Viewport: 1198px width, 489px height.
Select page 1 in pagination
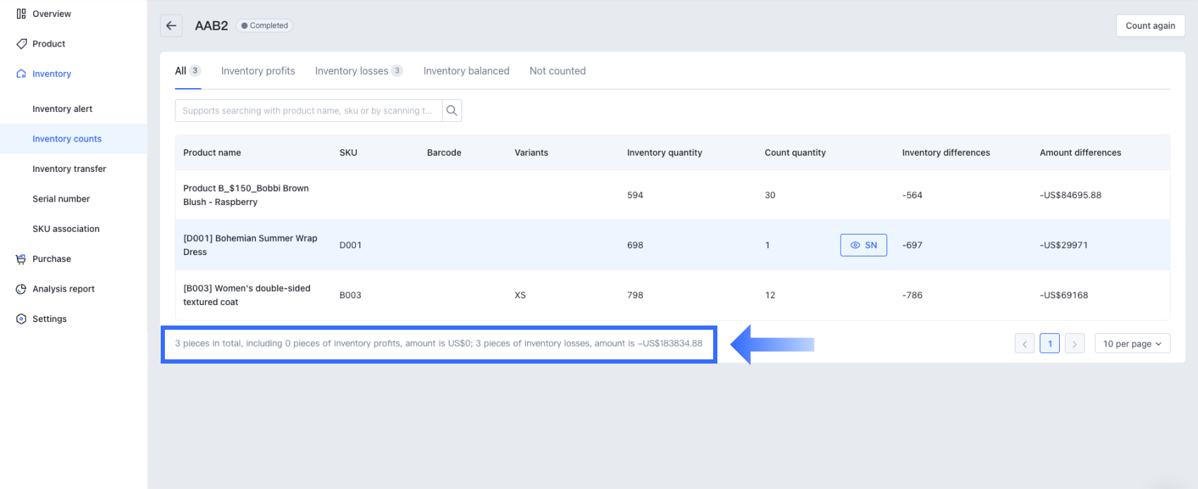1049,344
